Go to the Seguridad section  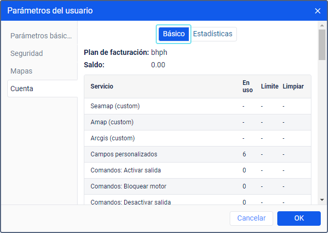pyautogui.click(x=26, y=53)
